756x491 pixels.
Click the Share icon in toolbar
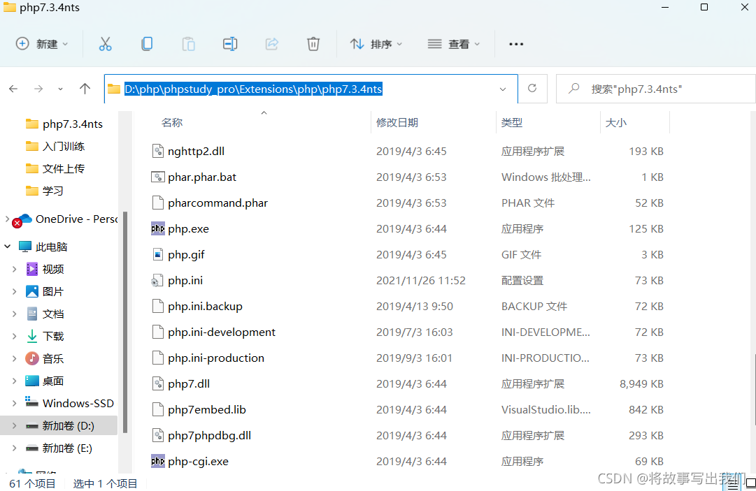272,44
